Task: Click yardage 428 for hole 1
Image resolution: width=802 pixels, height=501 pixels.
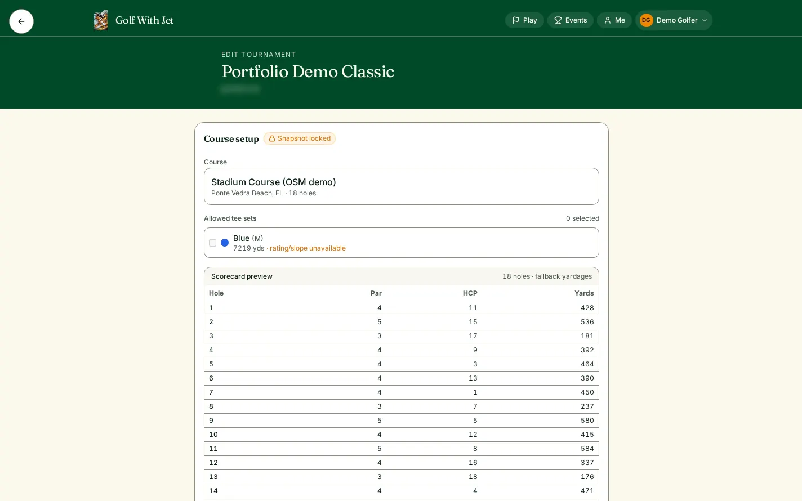Action: (x=587, y=308)
